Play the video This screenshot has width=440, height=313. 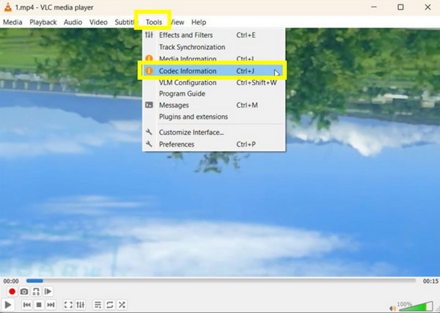coord(8,305)
